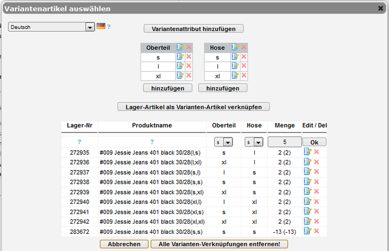
Task: Delete variant row 272940
Action: 317,202
